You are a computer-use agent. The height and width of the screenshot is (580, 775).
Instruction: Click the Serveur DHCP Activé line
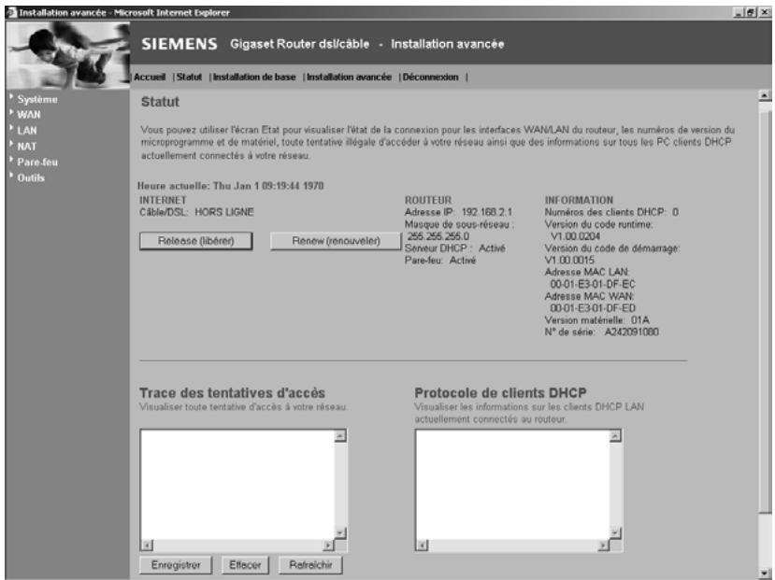pos(454,248)
